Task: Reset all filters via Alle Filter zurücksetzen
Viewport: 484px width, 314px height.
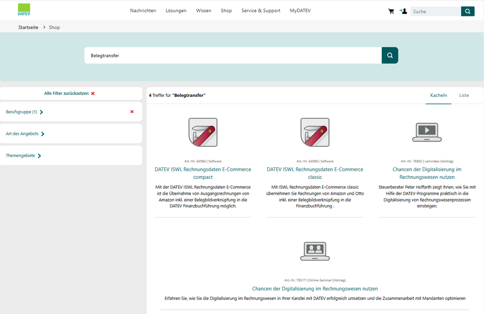Action: point(69,94)
